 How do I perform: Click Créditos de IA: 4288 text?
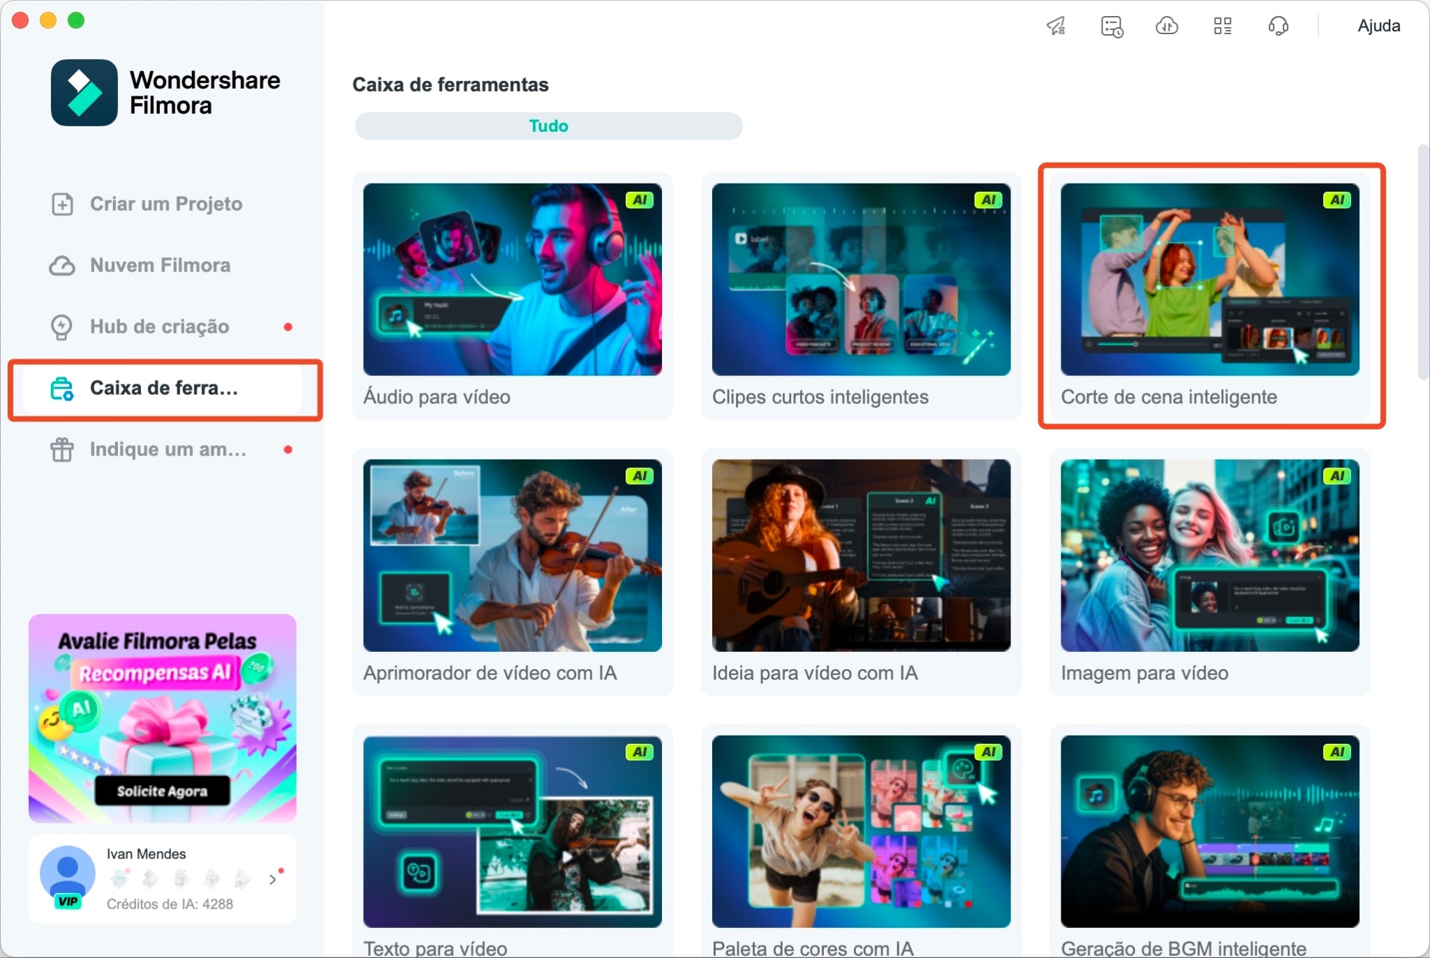click(170, 904)
